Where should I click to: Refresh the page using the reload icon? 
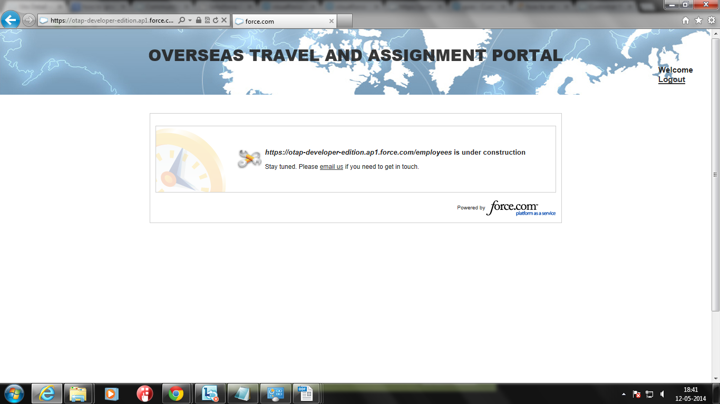(216, 21)
